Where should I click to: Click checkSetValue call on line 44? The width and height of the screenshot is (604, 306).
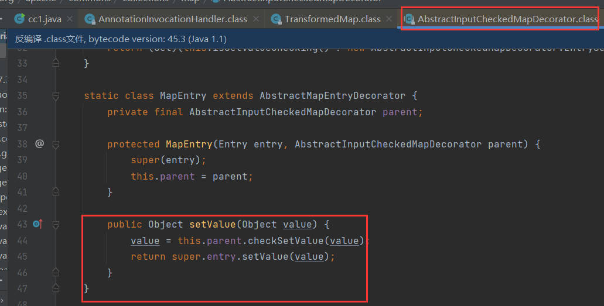[286, 240]
